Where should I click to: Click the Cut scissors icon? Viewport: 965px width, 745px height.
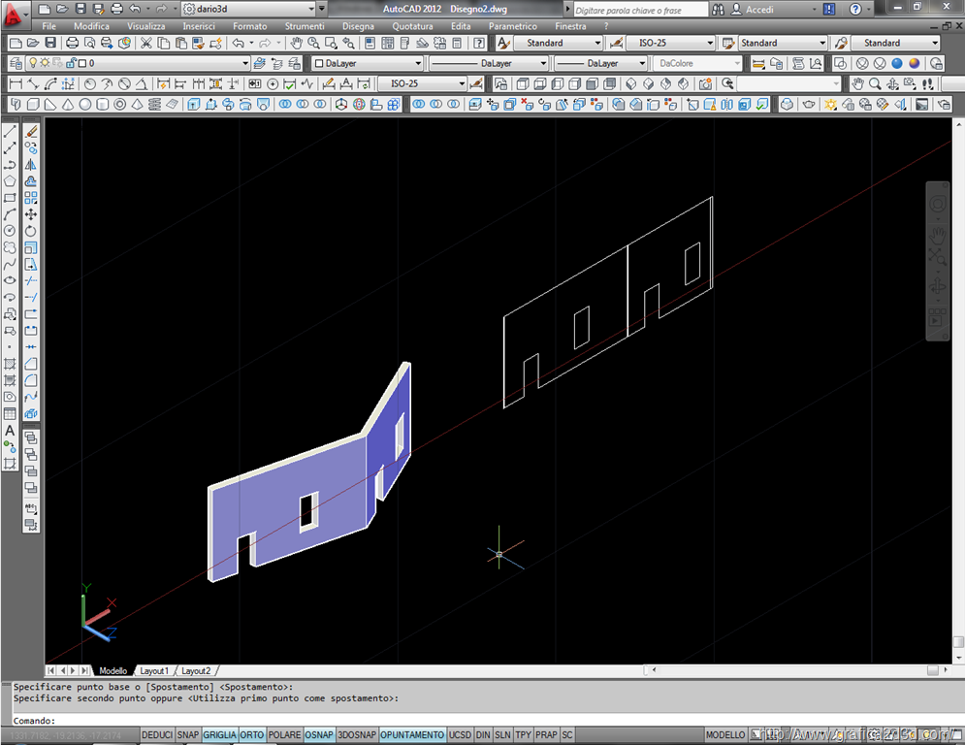[146, 43]
